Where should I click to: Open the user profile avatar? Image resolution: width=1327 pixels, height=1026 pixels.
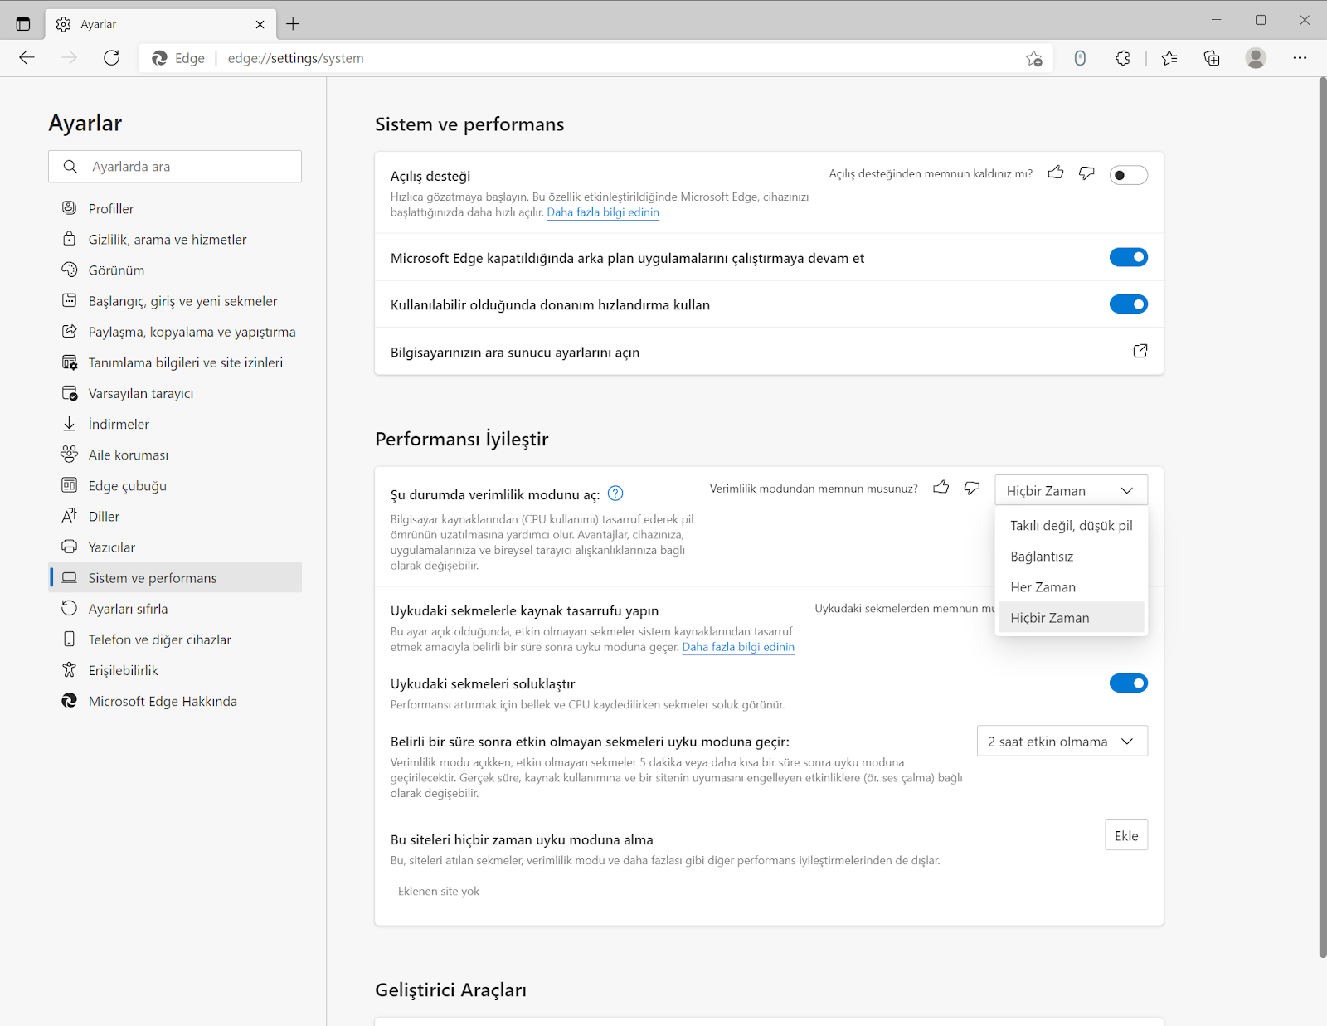tap(1256, 58)
